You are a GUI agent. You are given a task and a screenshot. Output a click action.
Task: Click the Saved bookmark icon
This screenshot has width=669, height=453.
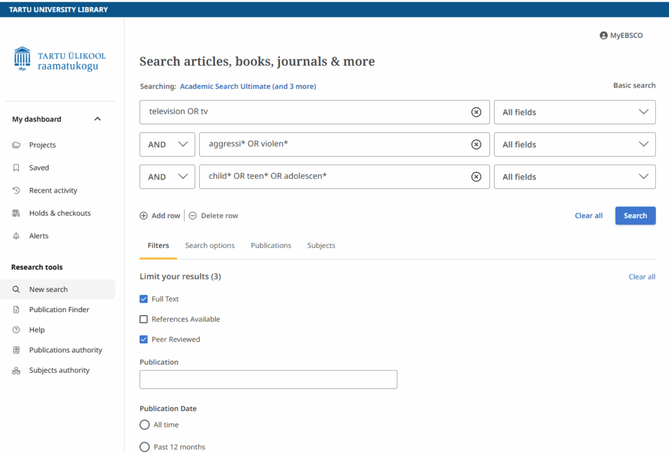click(x=16, y=168)
